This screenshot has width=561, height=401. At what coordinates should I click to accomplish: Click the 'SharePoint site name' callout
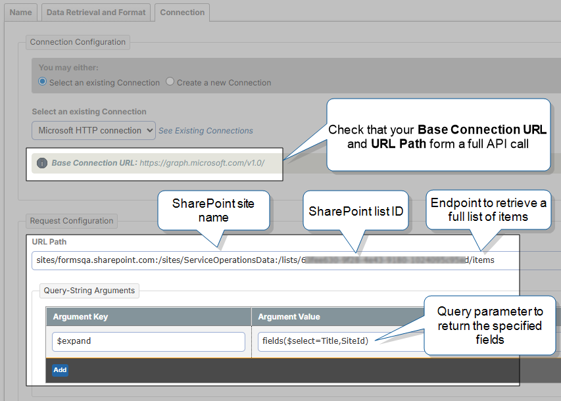point(212,210)
